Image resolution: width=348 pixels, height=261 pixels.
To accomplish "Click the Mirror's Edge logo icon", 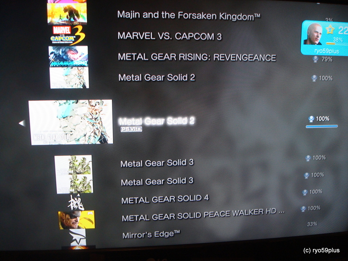I will pyautogui.click(x=77, y=237).
